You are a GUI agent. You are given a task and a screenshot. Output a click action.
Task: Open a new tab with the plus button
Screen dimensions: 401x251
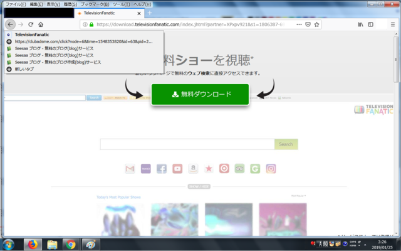pyautogui.click(x=150, y=13)
